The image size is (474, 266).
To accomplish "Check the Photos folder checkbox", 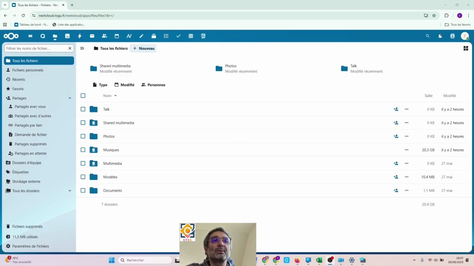I will (83, 136).
